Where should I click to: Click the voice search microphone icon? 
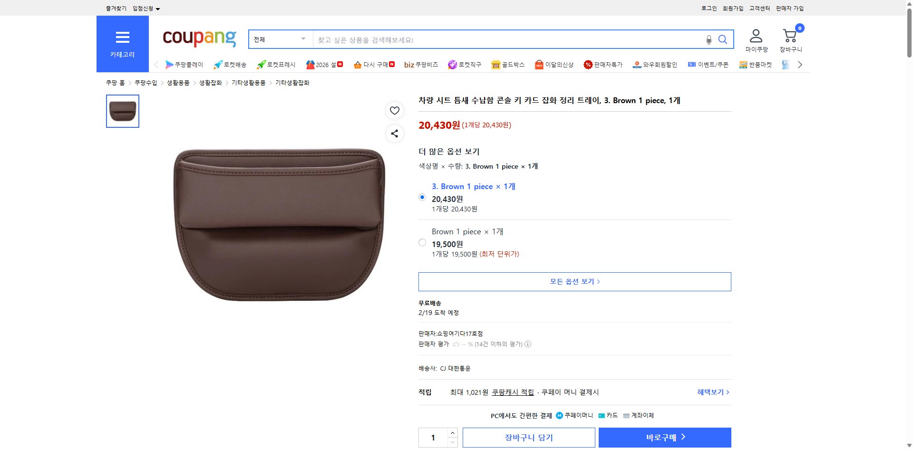pyautogui.click(x=708, y=40)
